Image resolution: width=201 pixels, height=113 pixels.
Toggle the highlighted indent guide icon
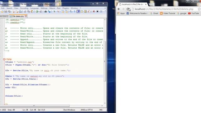click(78, 12)
